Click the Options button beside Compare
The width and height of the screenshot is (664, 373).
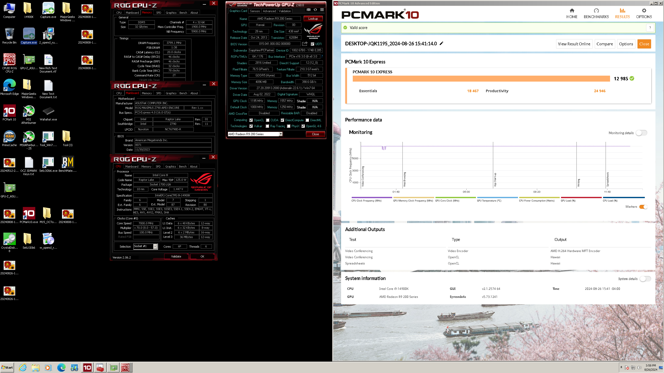click(626, 44)
